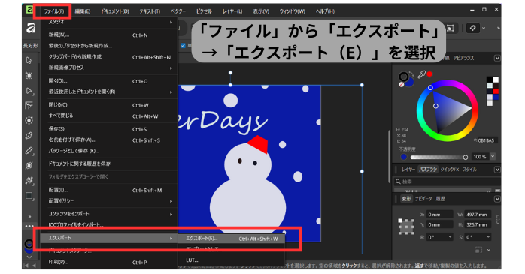
Task: Expand the コンテンツをインポート submenu entry
Action: (109, 214)
